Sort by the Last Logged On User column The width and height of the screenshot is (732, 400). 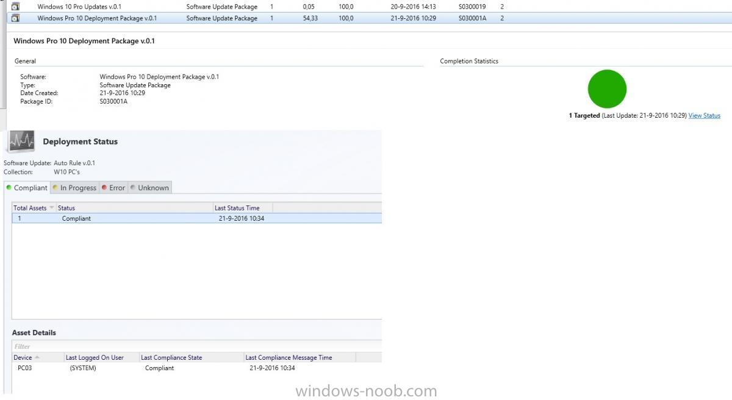click(x=102, y=357)
